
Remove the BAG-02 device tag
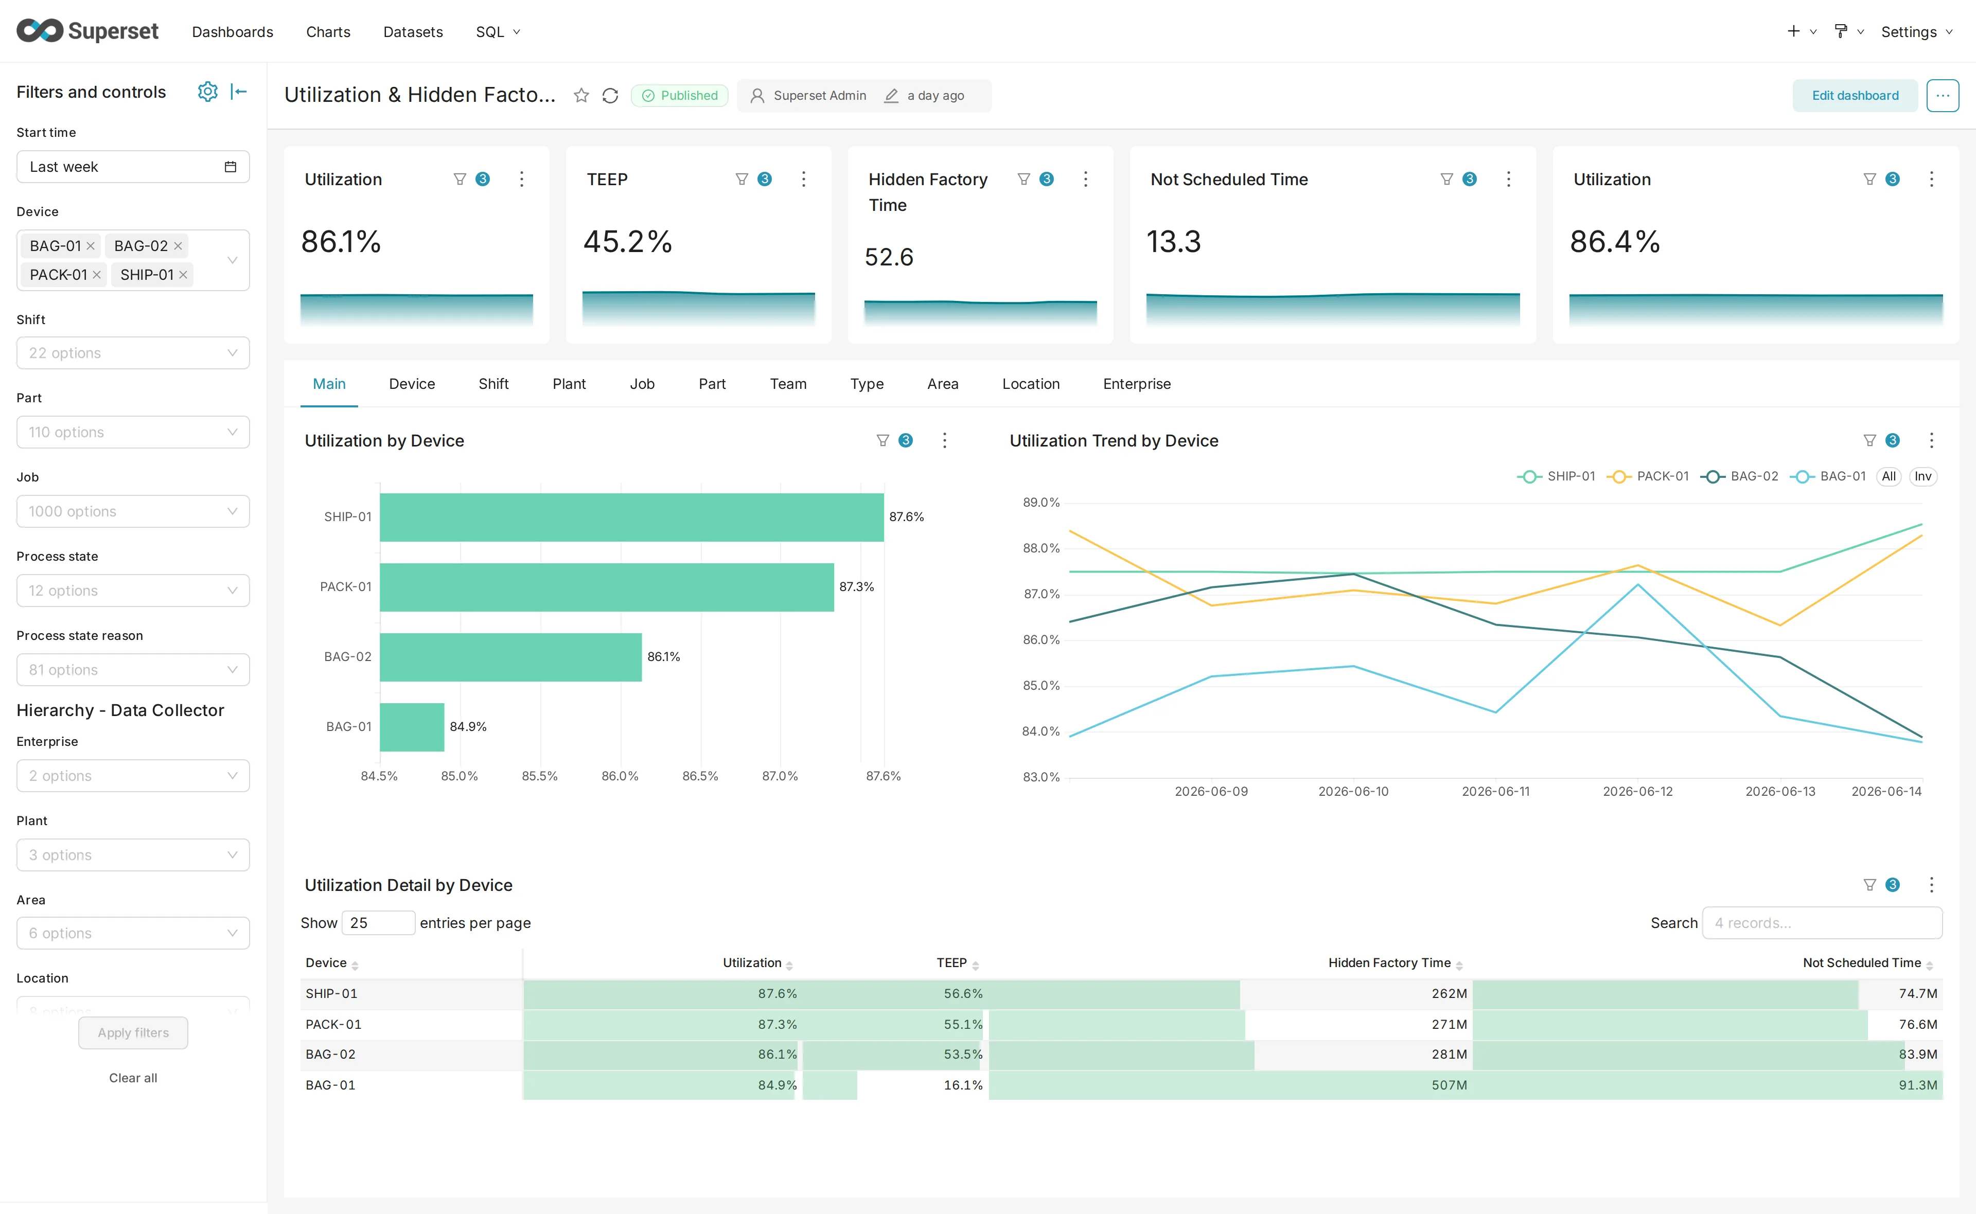pyautogui.click(x=178, y=246)
